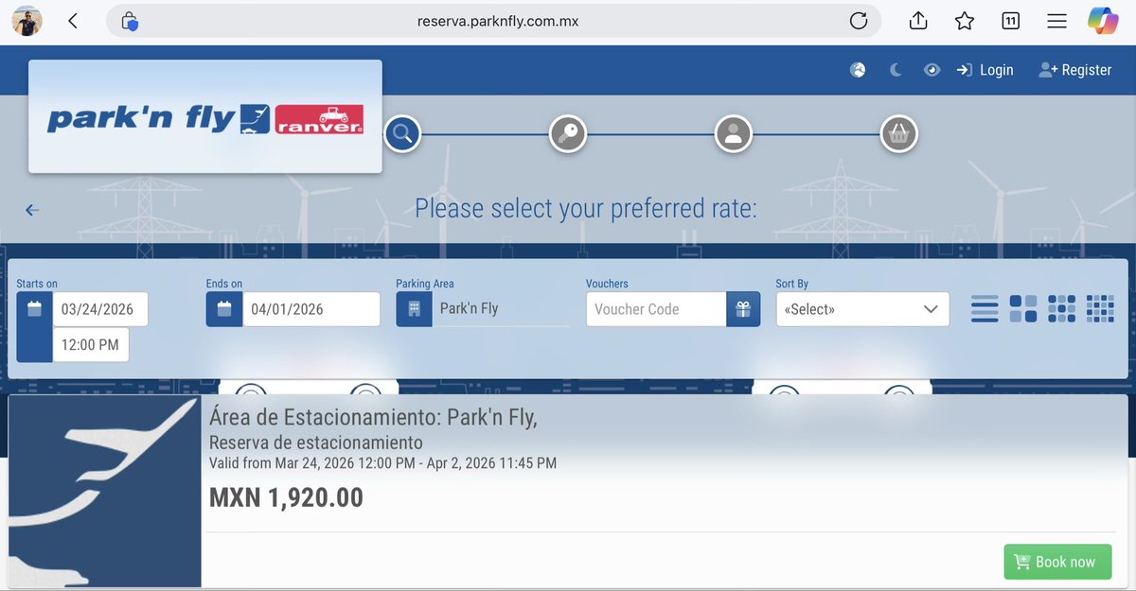The height and width of the screenshot is (591, 1136).
Task: Jump to the basket checkout step icon
Action: click(899, 134)
